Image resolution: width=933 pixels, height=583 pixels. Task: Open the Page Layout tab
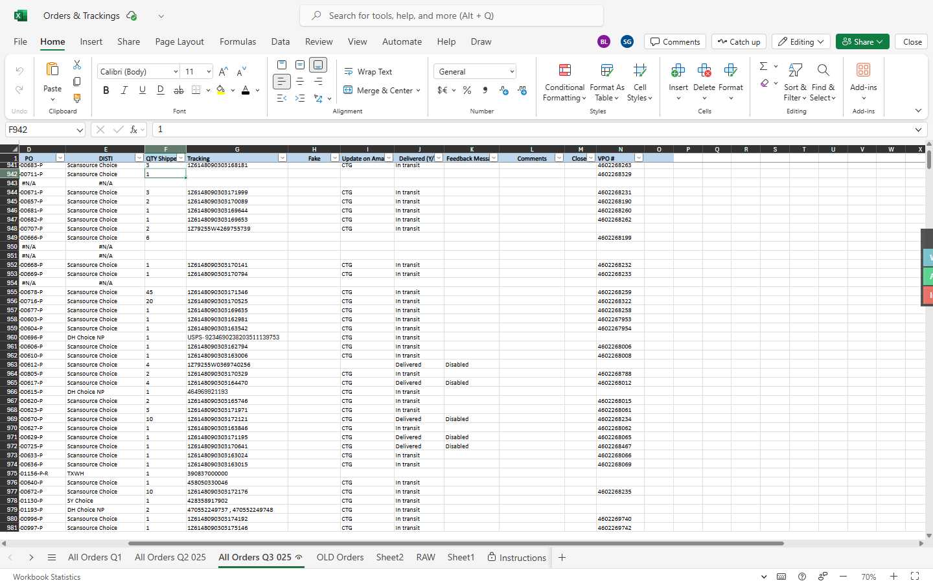tap(179, 41)
